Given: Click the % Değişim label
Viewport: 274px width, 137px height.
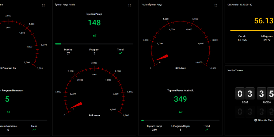Looking at the screenshot, I should coord(266,36).
